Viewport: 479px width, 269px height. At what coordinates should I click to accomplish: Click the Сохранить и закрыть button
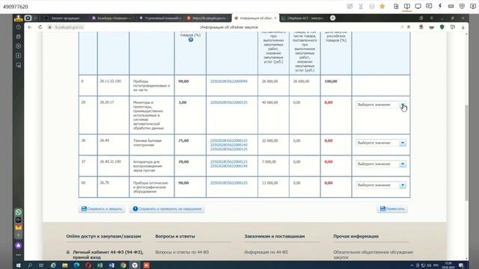pos(102,209)
